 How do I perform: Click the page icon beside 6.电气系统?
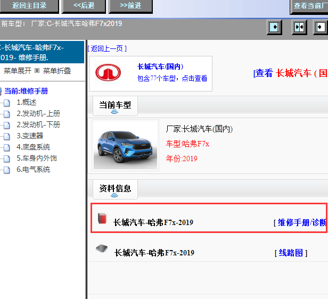coord(7,170)
